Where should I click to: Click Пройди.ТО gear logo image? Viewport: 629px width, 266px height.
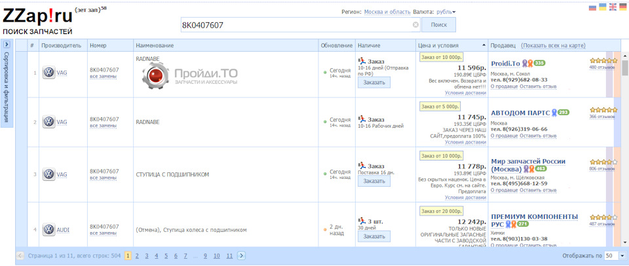[155, 75]
